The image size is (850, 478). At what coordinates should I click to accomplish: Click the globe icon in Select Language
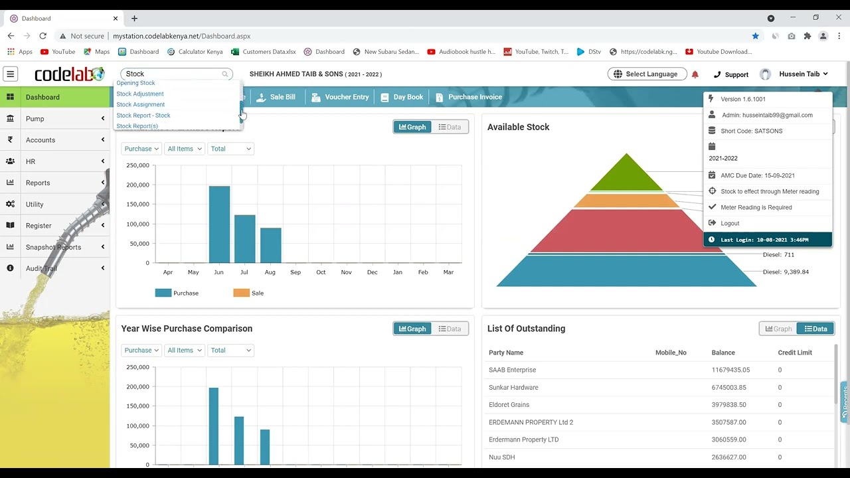pos(618,74)
